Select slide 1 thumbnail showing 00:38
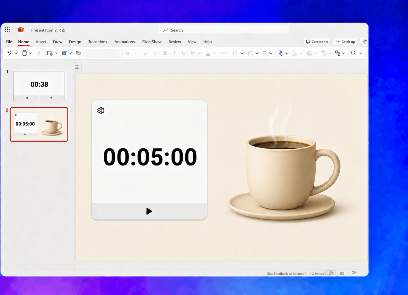 [x=39, y=86]
